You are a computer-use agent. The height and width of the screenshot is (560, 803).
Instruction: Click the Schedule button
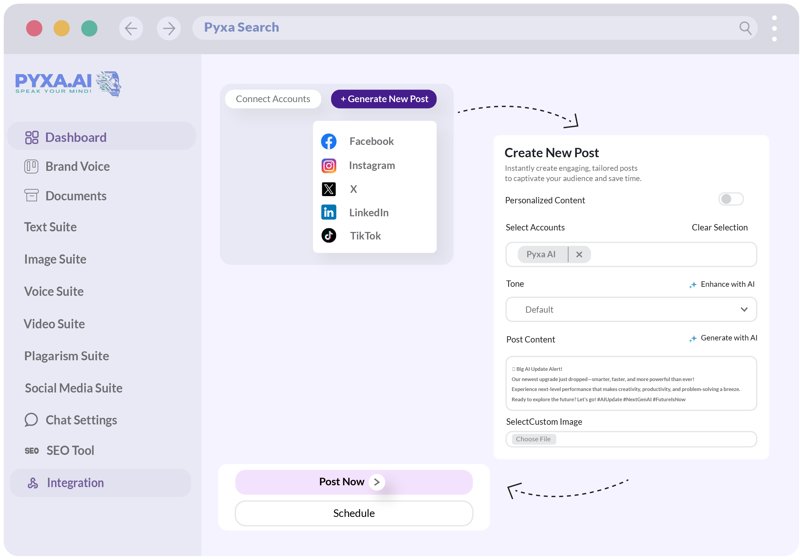354,513
